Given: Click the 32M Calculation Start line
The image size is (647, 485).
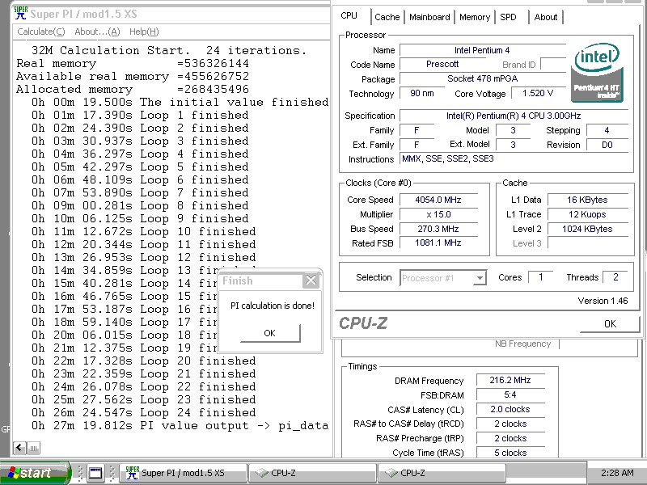Looking at the screenshot, I should [169, 50].
